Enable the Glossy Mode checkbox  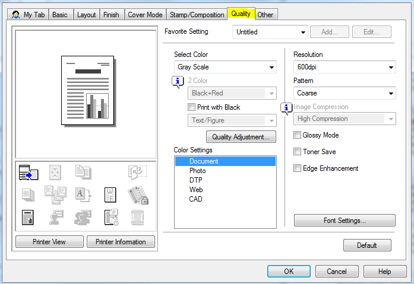[x=297, y=135]
